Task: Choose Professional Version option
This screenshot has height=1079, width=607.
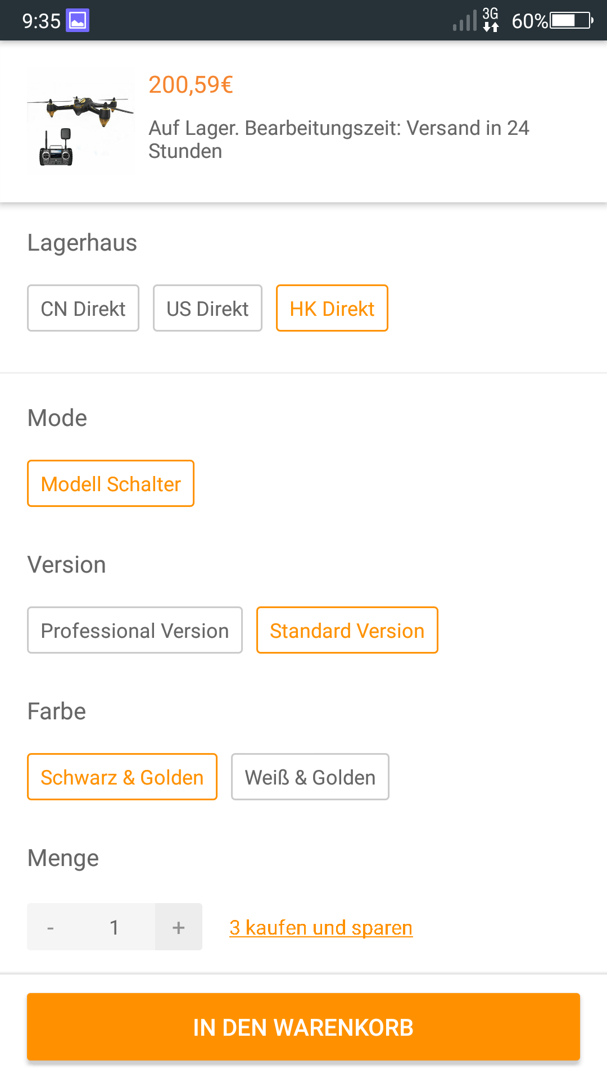Action: click(x=135, y=630)
